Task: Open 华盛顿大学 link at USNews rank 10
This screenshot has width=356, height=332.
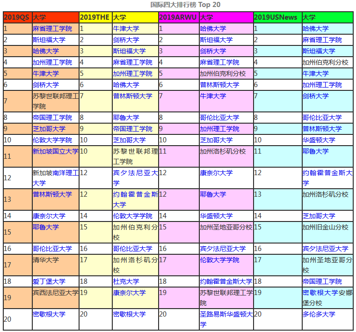Action: point(319,140)
